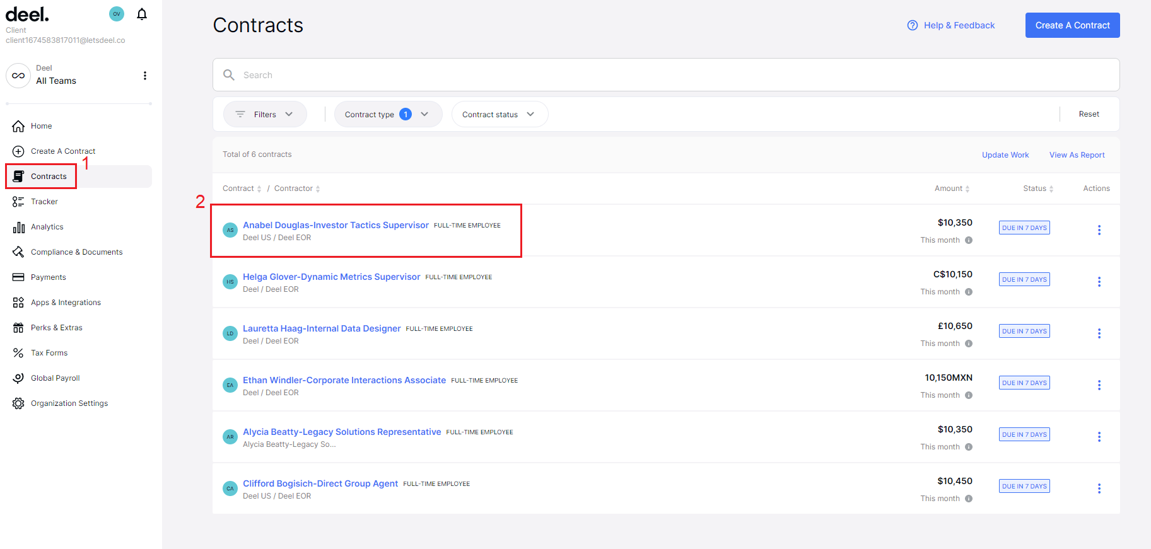1151x549 pixels.
Task: Click info icon beside Lauretta Haag's This month
Action: [x=969, y=344]
